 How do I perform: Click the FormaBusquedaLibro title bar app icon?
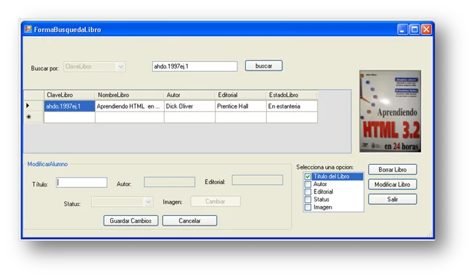pos(28,30)
